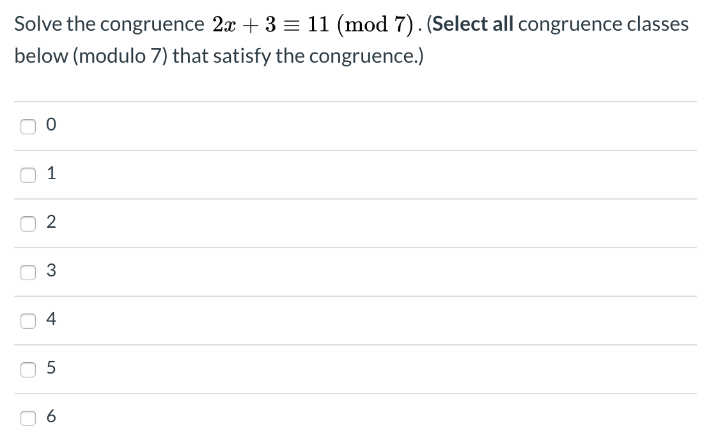Screen dimensions: 711x444
Task: Mark option 2 as a correct answer
Action: (x=28, y=223)
